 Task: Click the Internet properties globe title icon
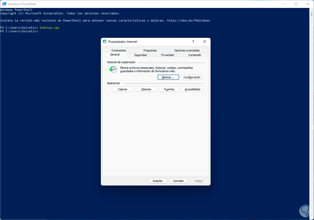pos(105,41)
